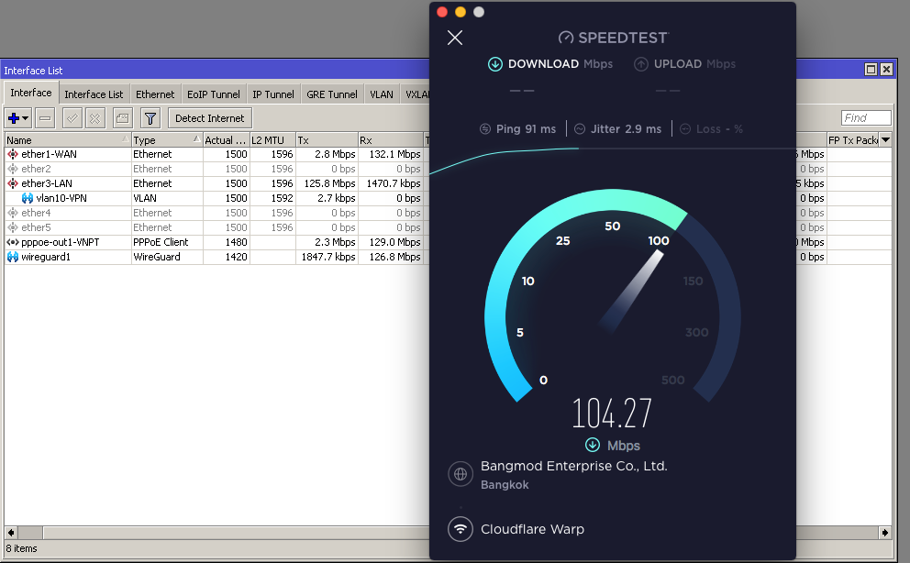Click the 8 items status bar text
The width and height of the screenshot is (910, 563).
21,548
